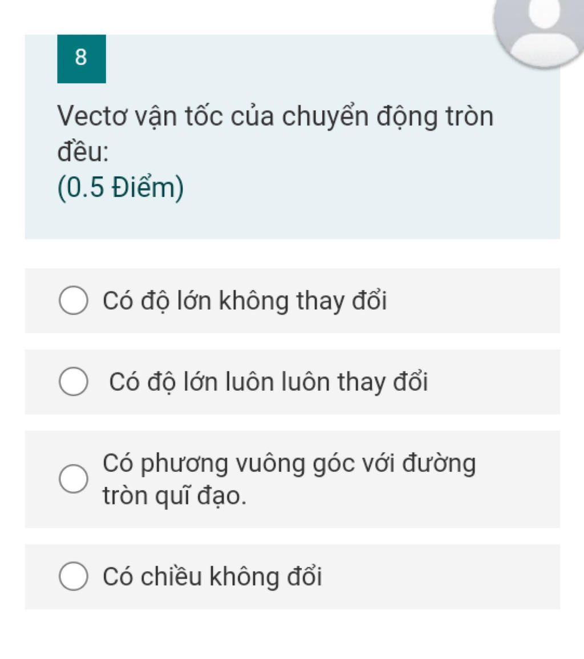Viewport: 584px width, 659px height.
Task: Click the white gap between the question and first answer
Action: 292,254
